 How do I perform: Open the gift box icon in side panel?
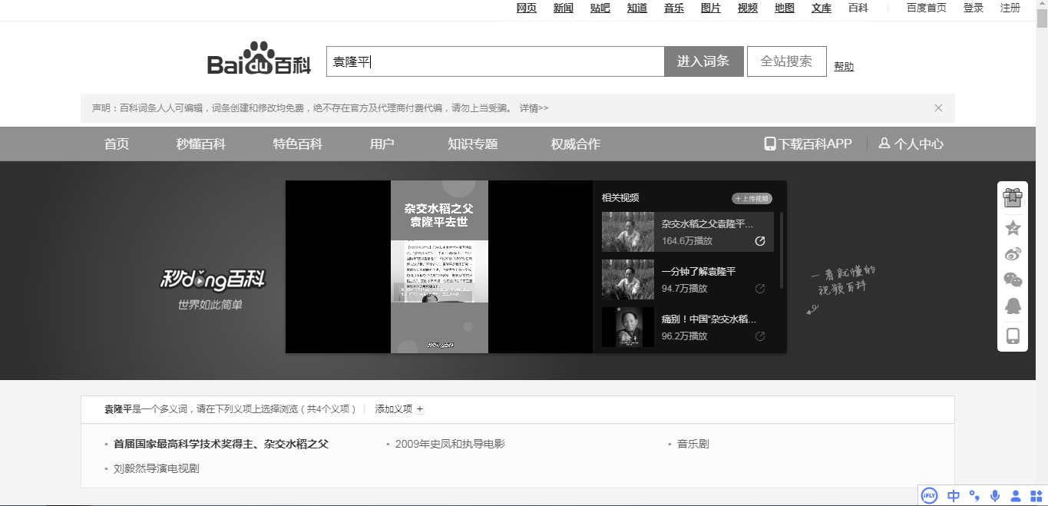(x=1013, y=197)
